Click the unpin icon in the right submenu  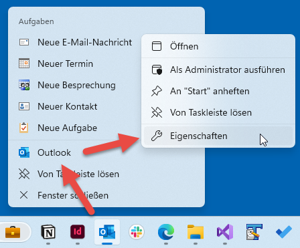point(157,112)
